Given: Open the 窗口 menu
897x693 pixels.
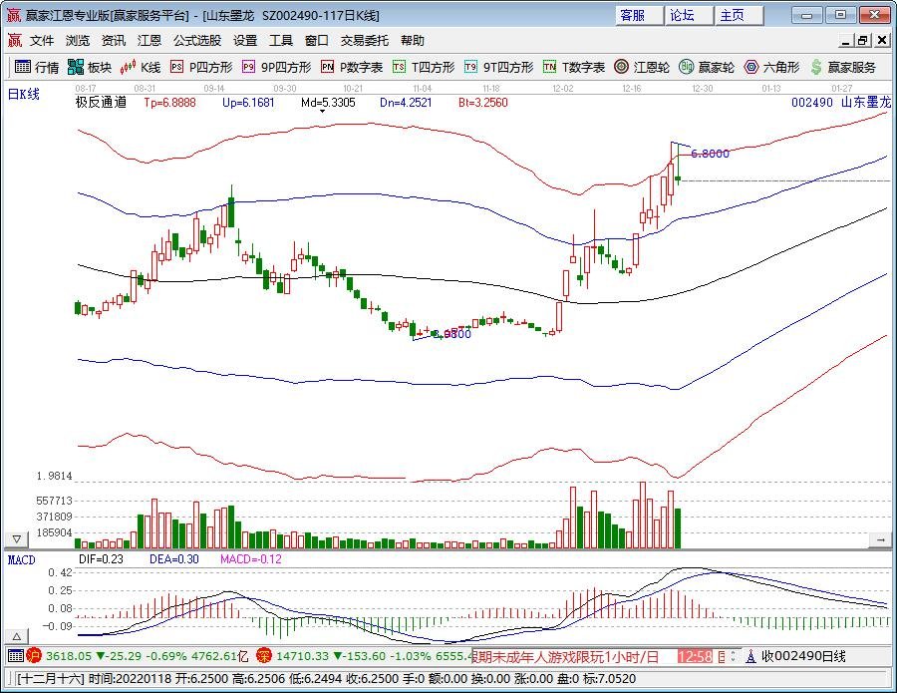Looking at the screenshot, I should pos(316,40).
